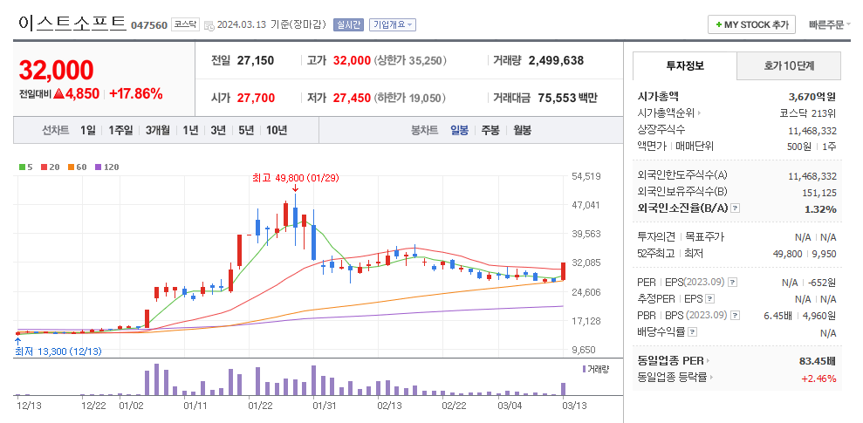Click the 03/13 volume bar
Screen dimensions: 863x423
563,389
